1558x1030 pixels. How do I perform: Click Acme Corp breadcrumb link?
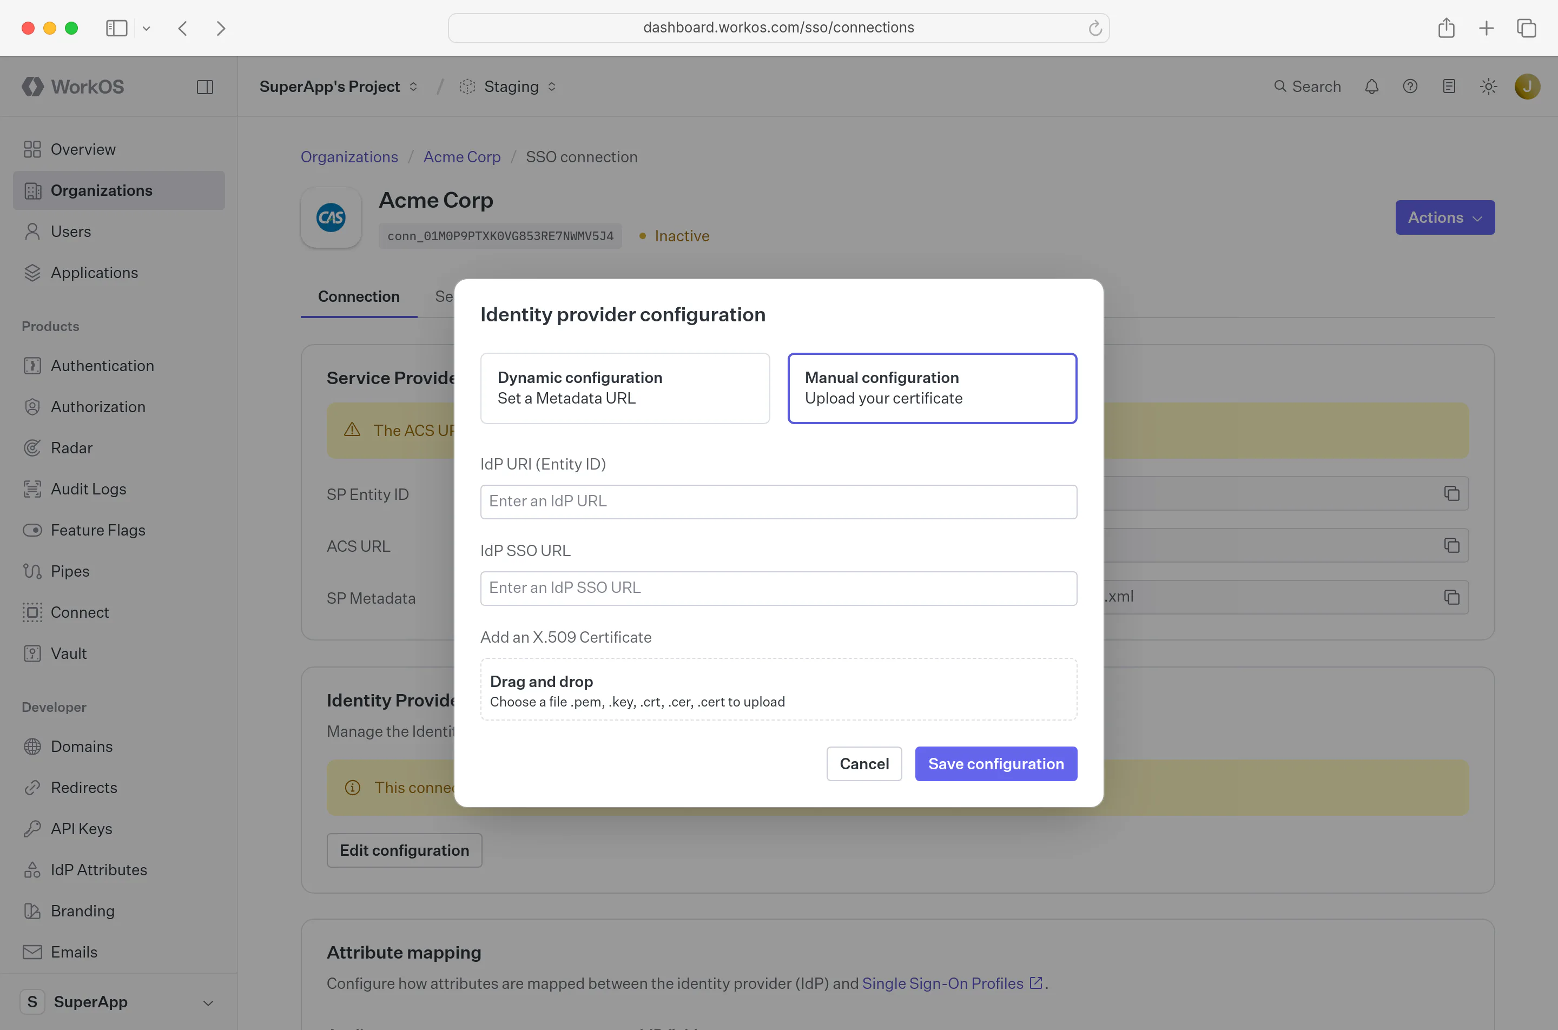pyautogui.click(x=462, y=157)
